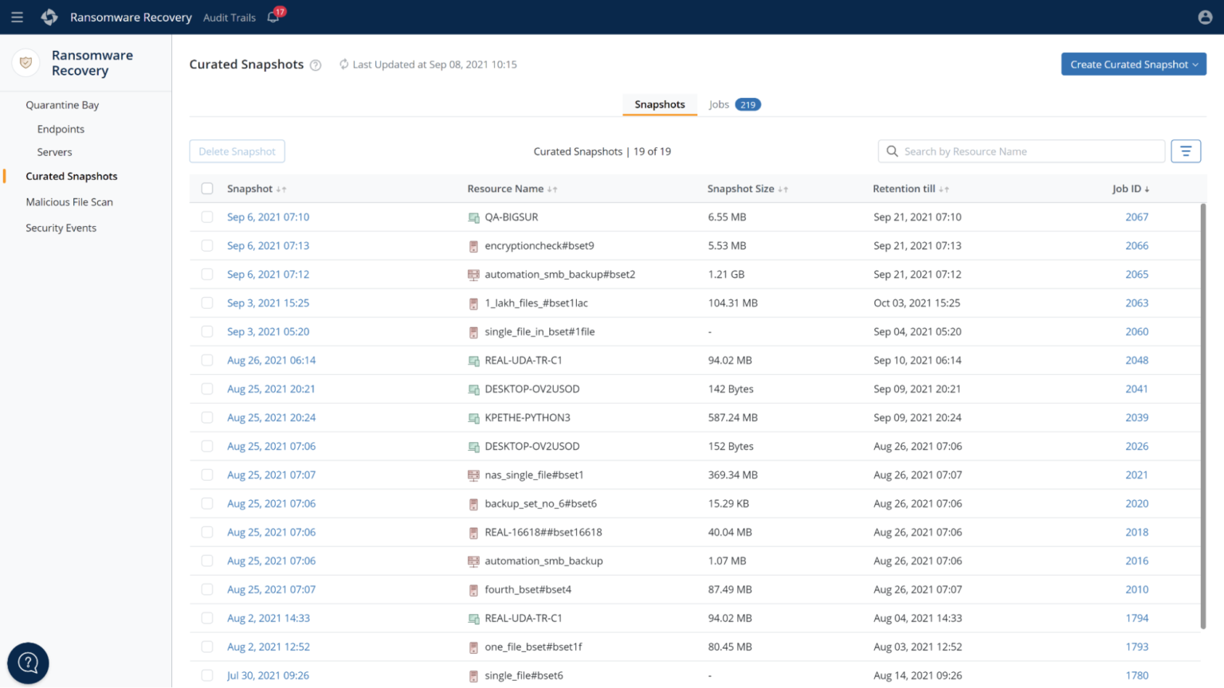This screenshot has width=1224, height=688.
Task: Click the Ransomware Recovery shield icon
Action: (26, 63)
